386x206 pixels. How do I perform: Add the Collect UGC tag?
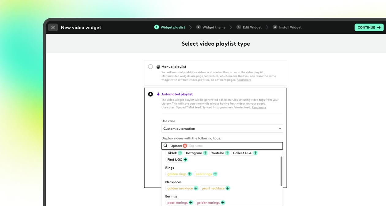tap(255, 153)
